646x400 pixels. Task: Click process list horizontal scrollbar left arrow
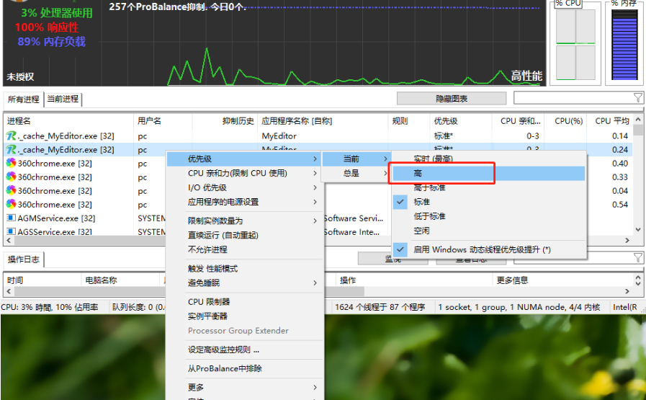[x=8, y=240]
